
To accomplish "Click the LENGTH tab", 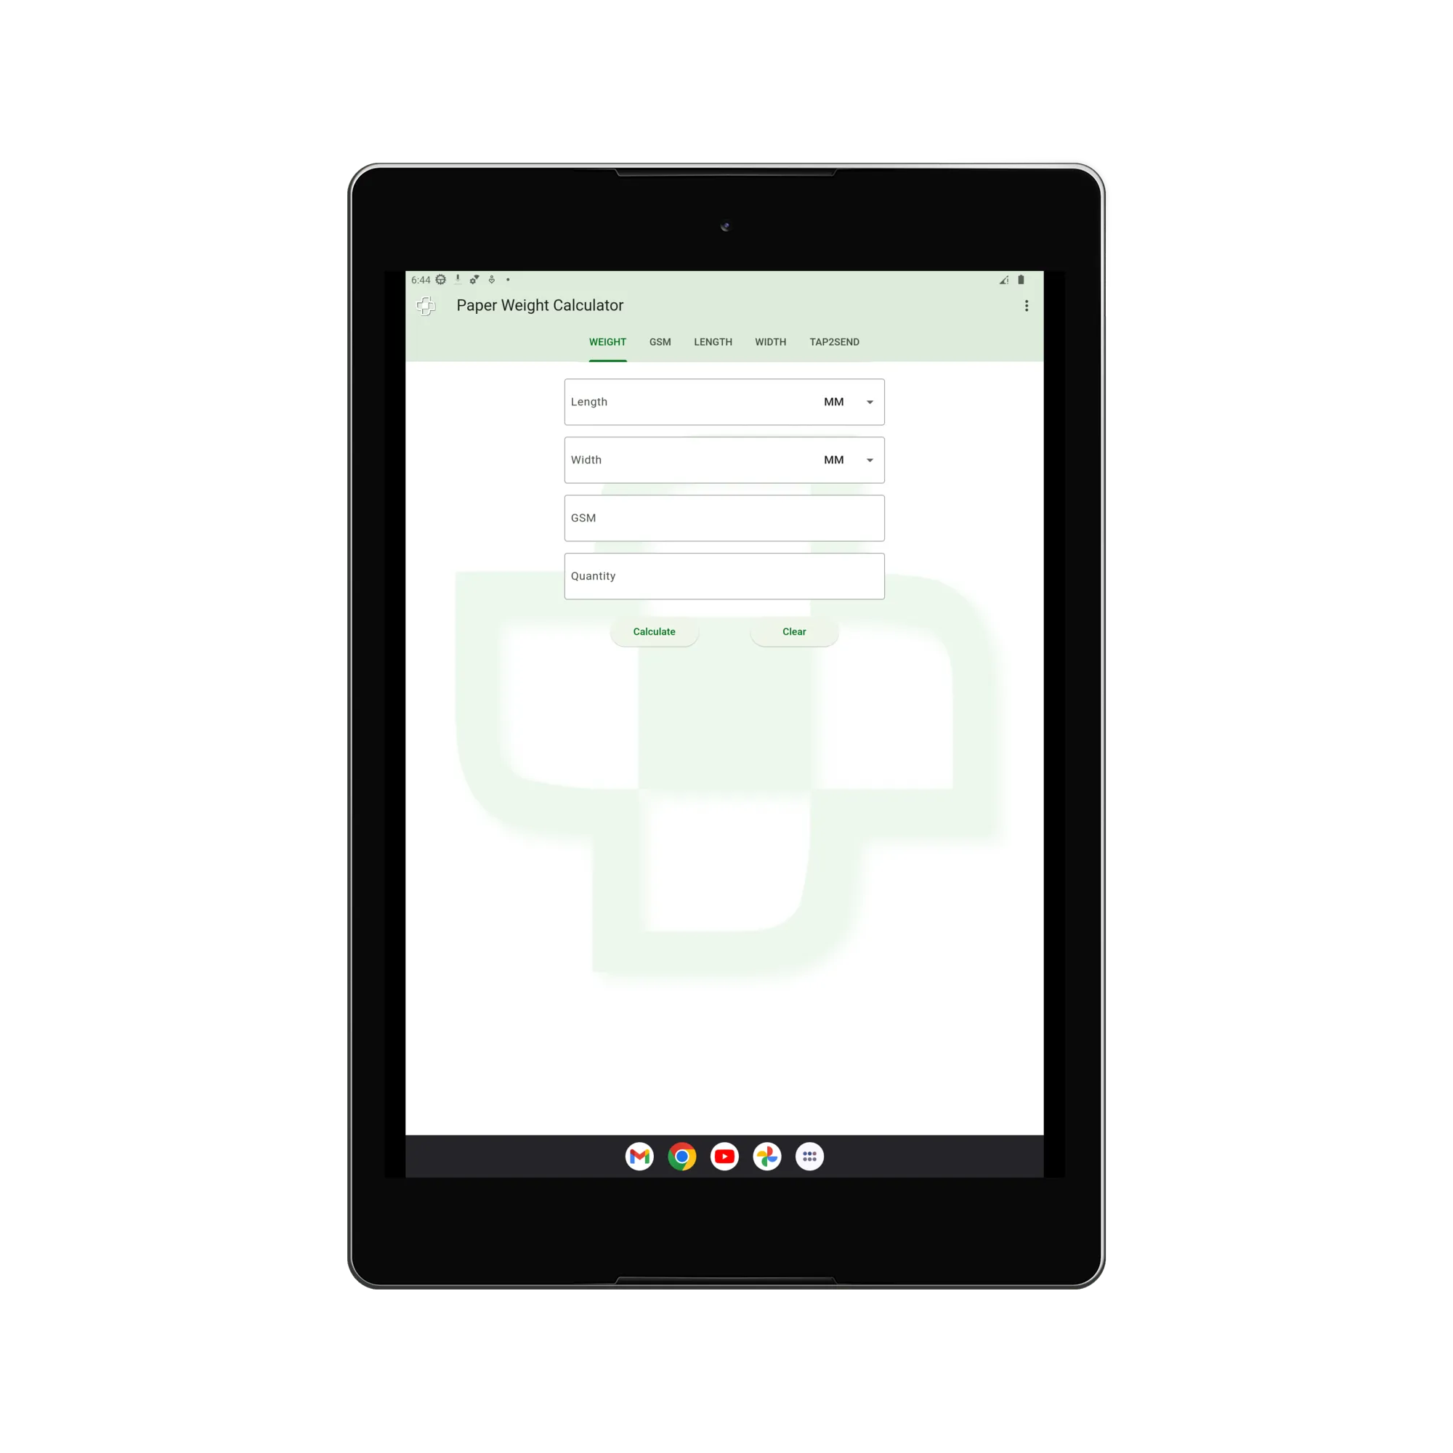I will 712,342.
